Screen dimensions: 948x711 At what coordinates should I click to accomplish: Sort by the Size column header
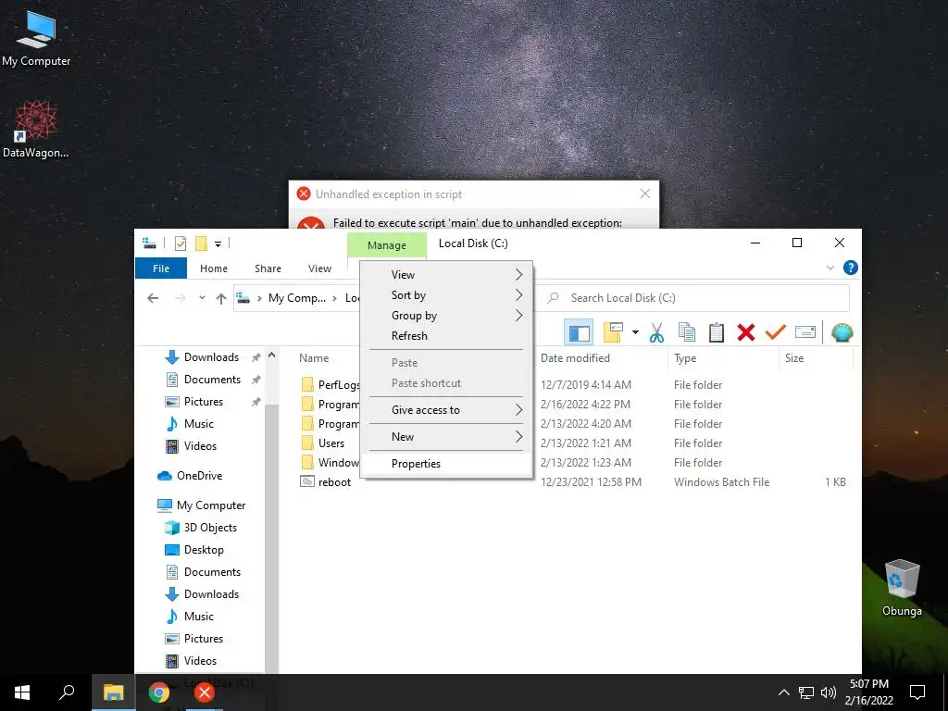[x=793, y=358]
